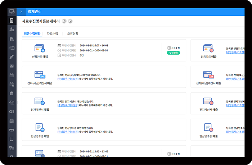252x165 pixels.
Task: Open the calendar-with-clock sidebar icon
Action: 12,84
